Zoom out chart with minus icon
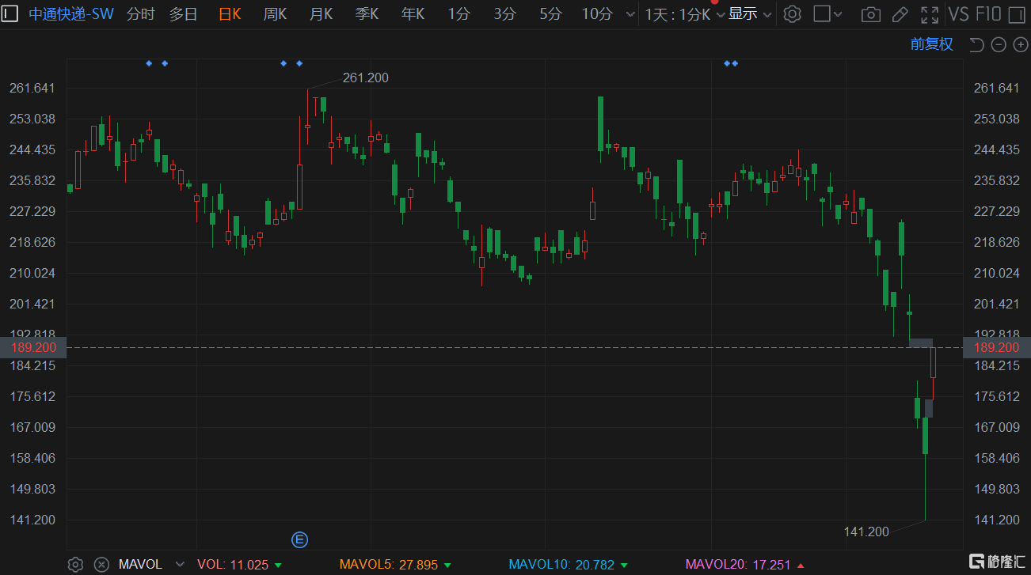Image resolution: width=1031 pixels, height=575 pixels. click(x=999, y=45)
